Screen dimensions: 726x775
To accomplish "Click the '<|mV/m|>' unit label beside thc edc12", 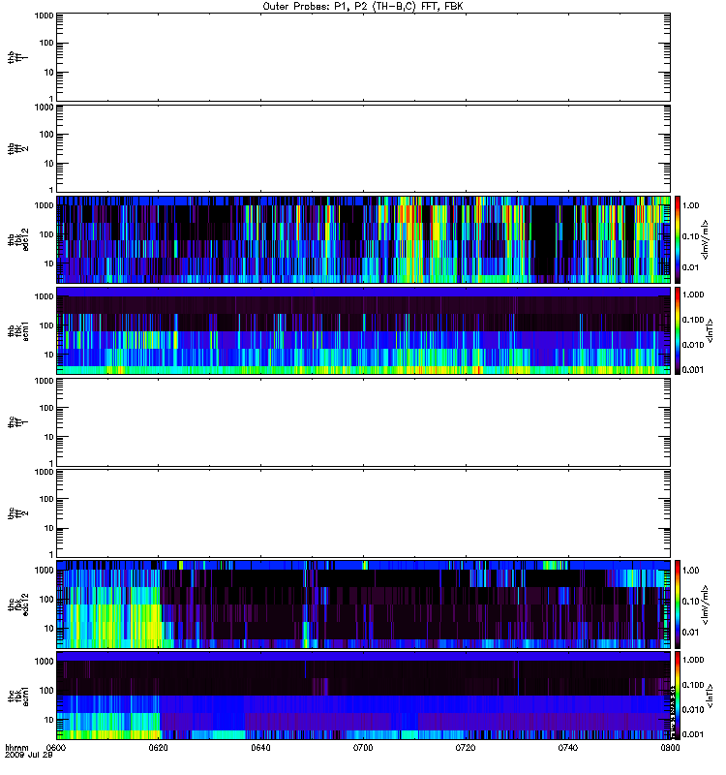I will tap(706, 604).
